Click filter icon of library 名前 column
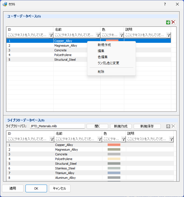 click(x=100, y=139)
